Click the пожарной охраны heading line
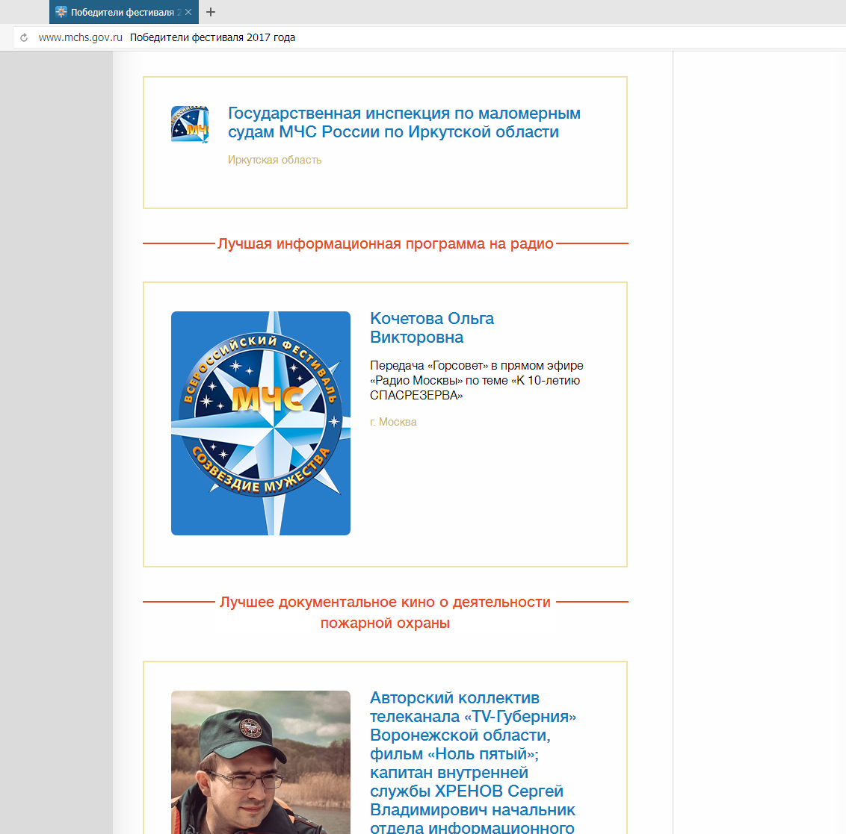The height and width of the screenshot is (834, 846). pos(385,623)
